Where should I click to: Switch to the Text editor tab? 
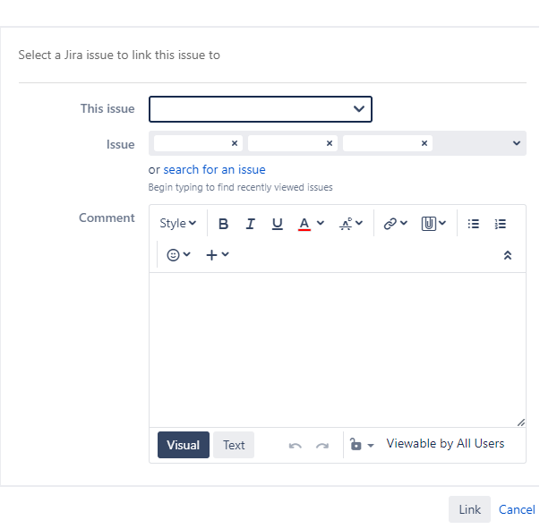coord(234,445)
